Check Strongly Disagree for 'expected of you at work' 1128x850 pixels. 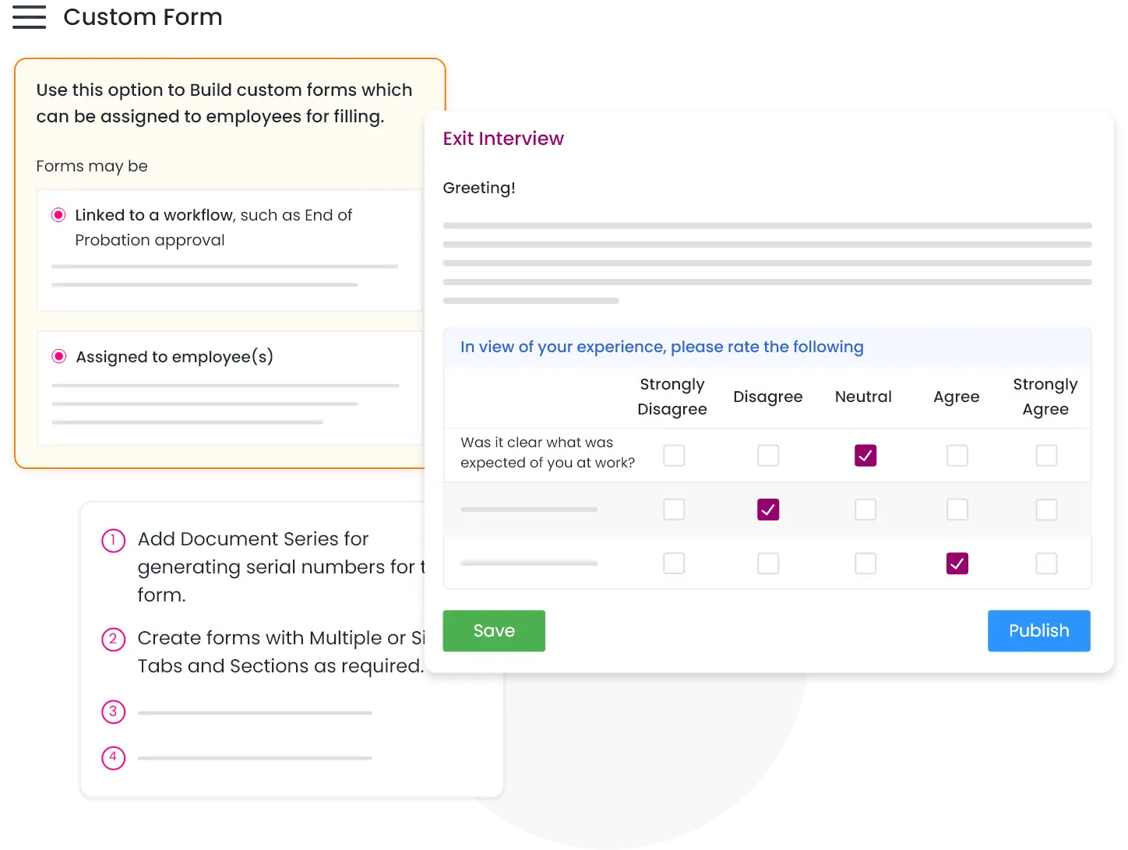coord(674,456)
